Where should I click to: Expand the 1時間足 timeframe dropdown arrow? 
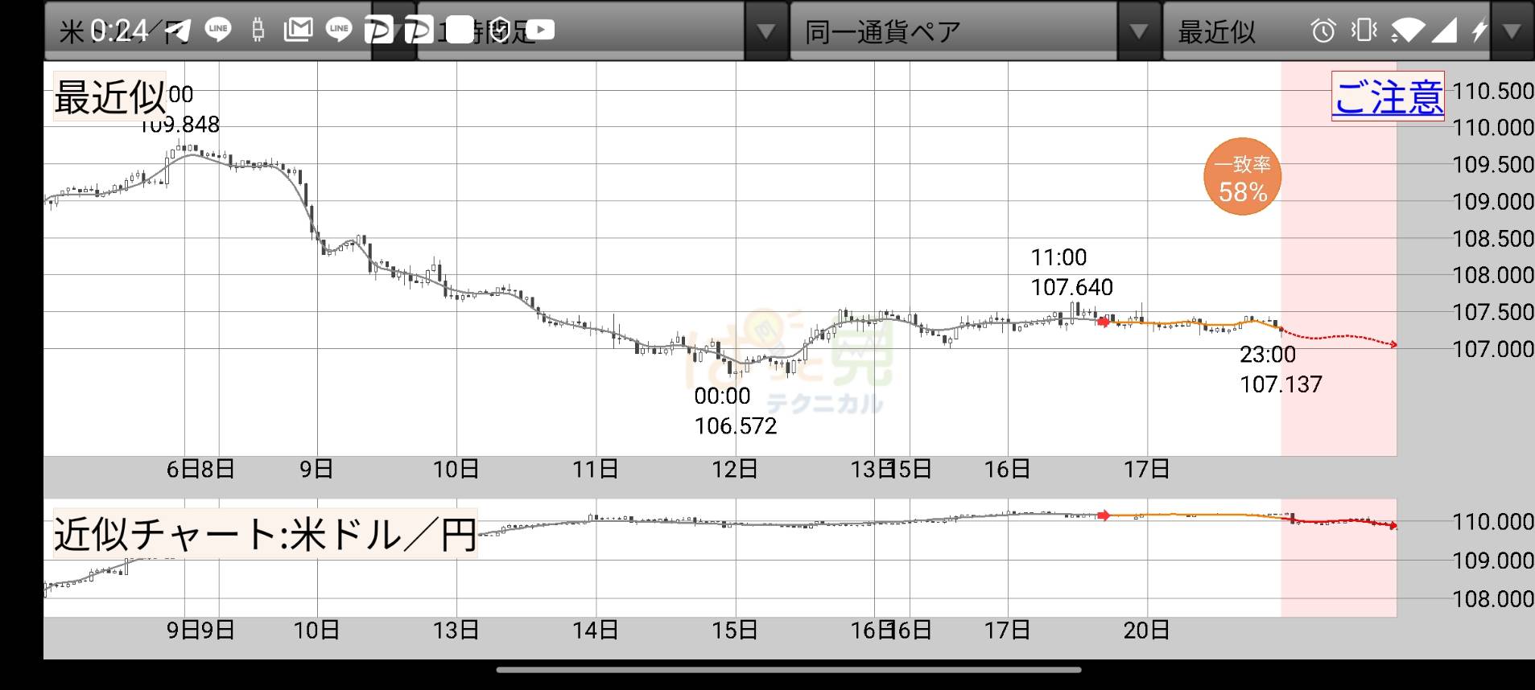(x=765, y=31)
